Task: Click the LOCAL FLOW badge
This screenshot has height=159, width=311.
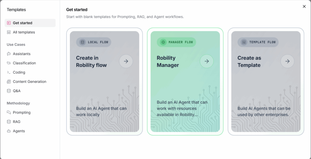Action: [x=94, y=42]
